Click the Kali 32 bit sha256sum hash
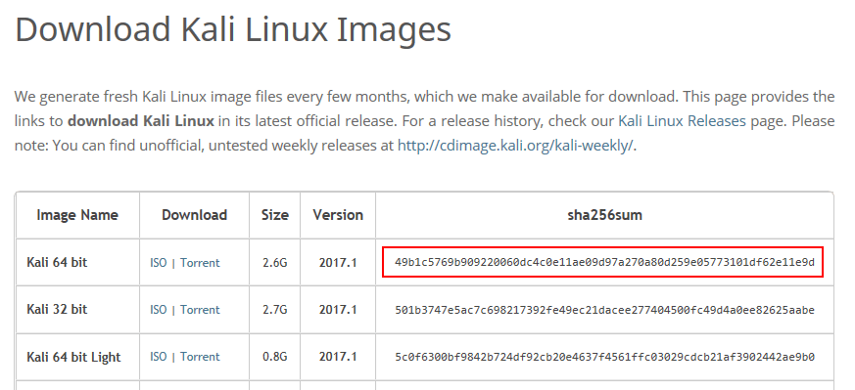This screenshot has width=855, height=390. [x=604, y=310]
